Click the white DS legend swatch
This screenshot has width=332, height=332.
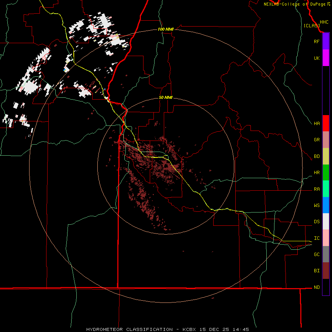click(x=326, y=221)
